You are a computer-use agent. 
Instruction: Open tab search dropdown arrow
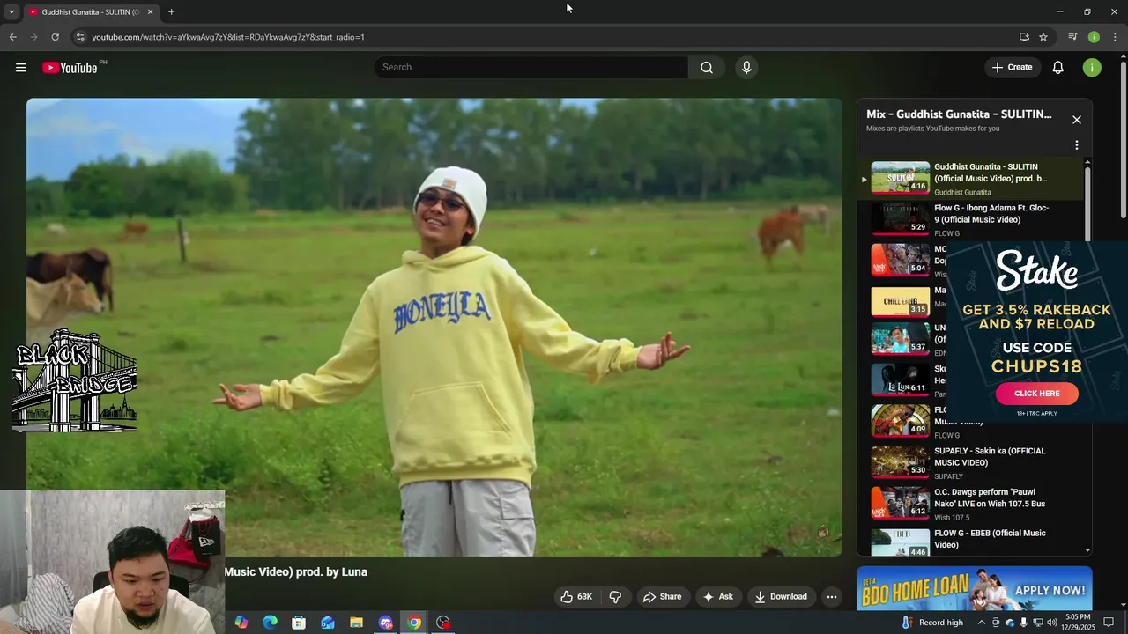11,12
